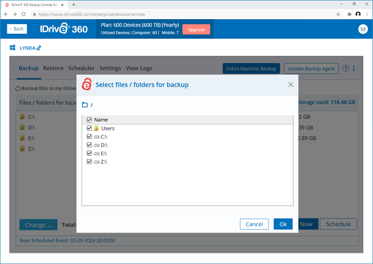Viewport: 373px width, 264px height.
Task: Click the edit pencil next to LYNDA
Action: pos(39,48)
